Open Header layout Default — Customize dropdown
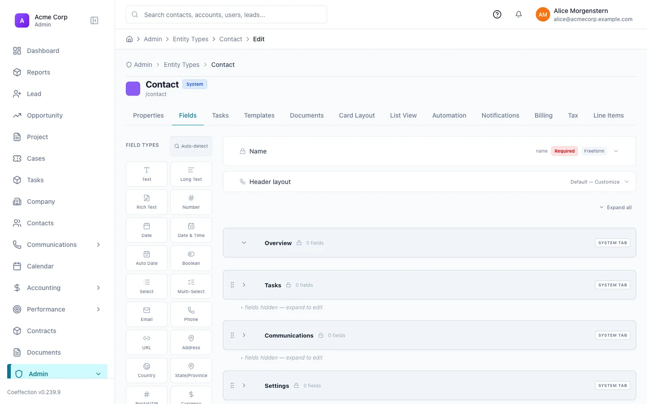 (599, 182)
